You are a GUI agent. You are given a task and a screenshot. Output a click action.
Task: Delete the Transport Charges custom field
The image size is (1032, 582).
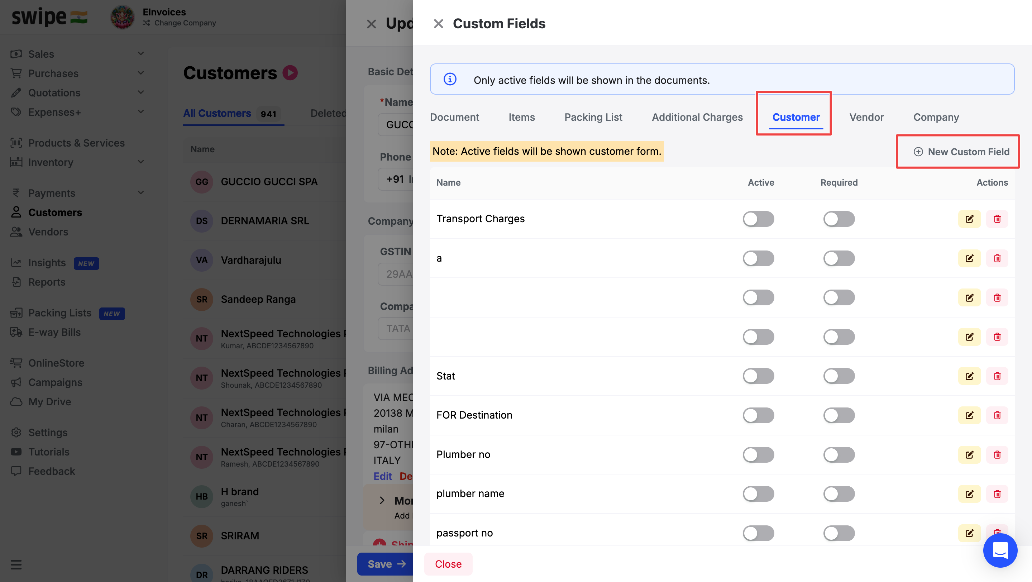click(997, 219)
